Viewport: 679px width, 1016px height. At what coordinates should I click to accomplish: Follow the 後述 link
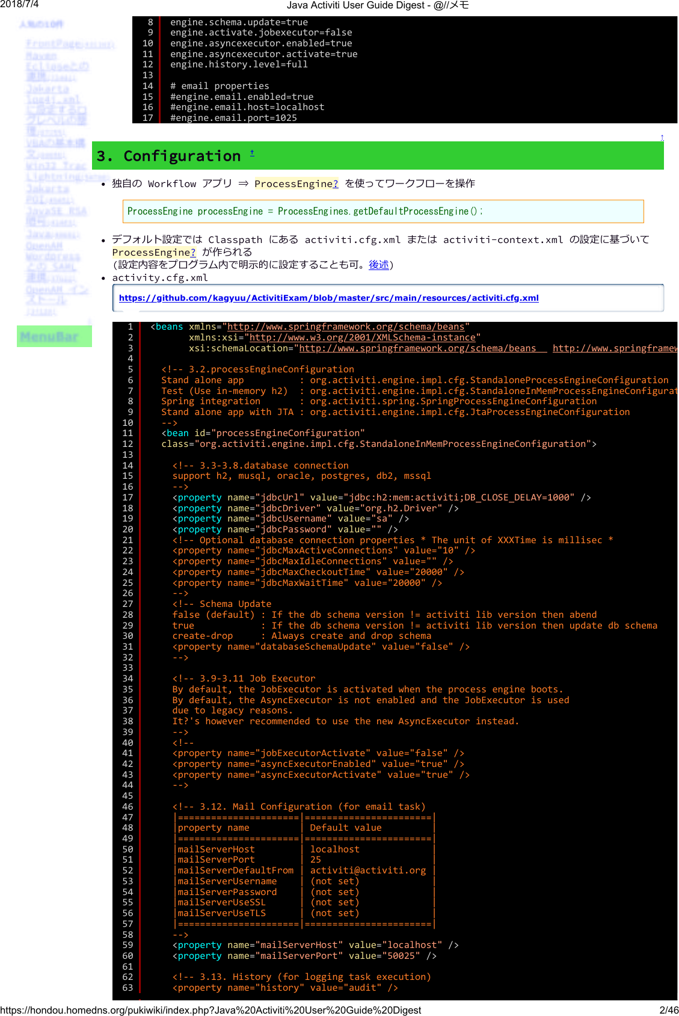(378, 265)
